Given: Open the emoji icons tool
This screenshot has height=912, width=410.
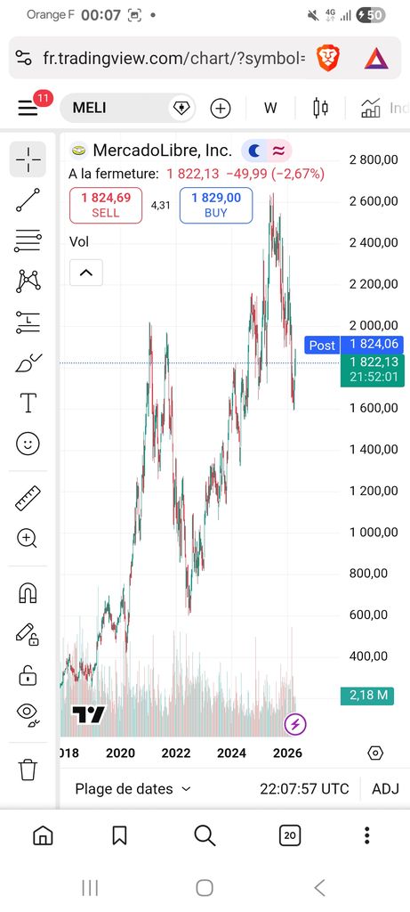Looking at the screenshot, I should click(x=28, y=444).
